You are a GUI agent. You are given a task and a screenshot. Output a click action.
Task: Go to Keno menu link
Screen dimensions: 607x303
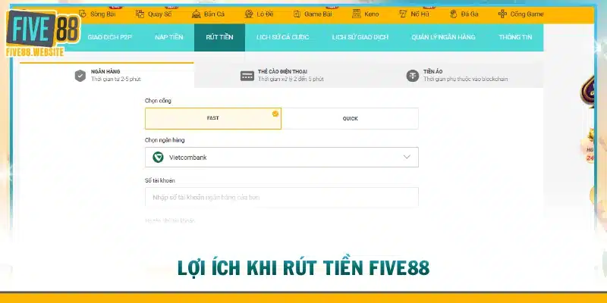(372, 14)
